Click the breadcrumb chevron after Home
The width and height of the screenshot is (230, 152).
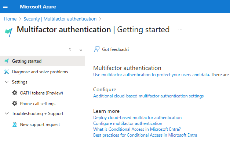[x=20, y=19]
